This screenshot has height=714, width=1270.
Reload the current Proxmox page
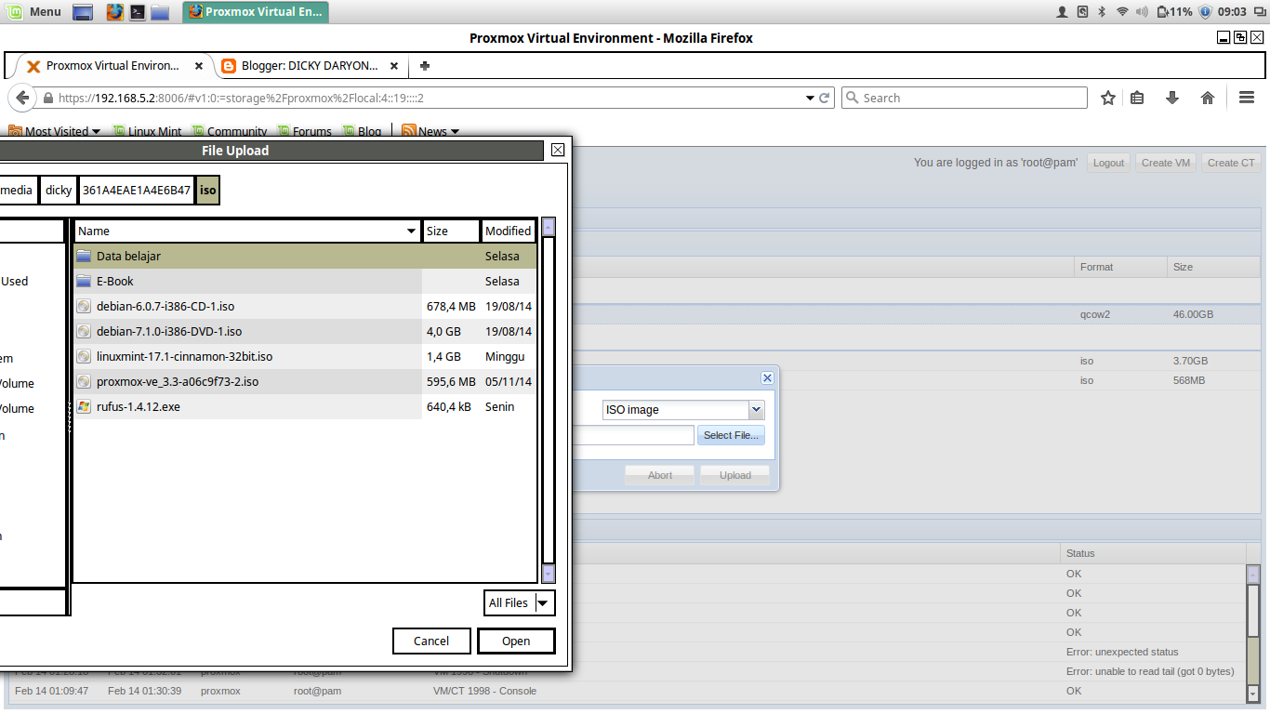click(825, 98)
